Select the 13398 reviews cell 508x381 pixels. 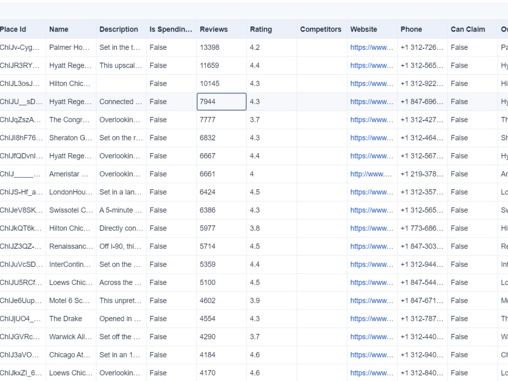[221, 47]
